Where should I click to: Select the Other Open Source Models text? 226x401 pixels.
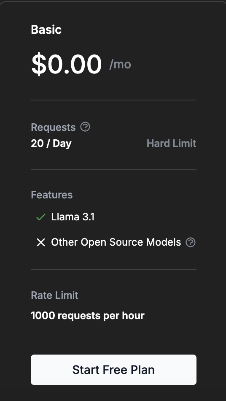(116, 242)
